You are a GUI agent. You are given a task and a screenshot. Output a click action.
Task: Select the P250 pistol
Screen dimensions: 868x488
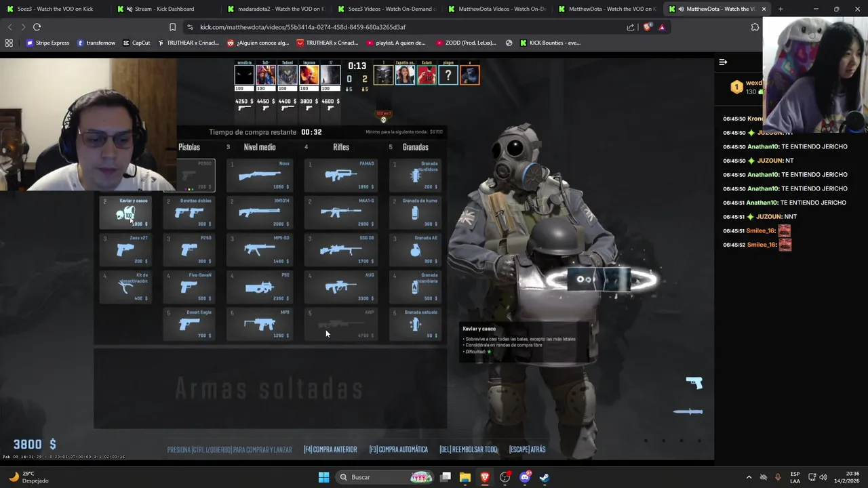190,249
